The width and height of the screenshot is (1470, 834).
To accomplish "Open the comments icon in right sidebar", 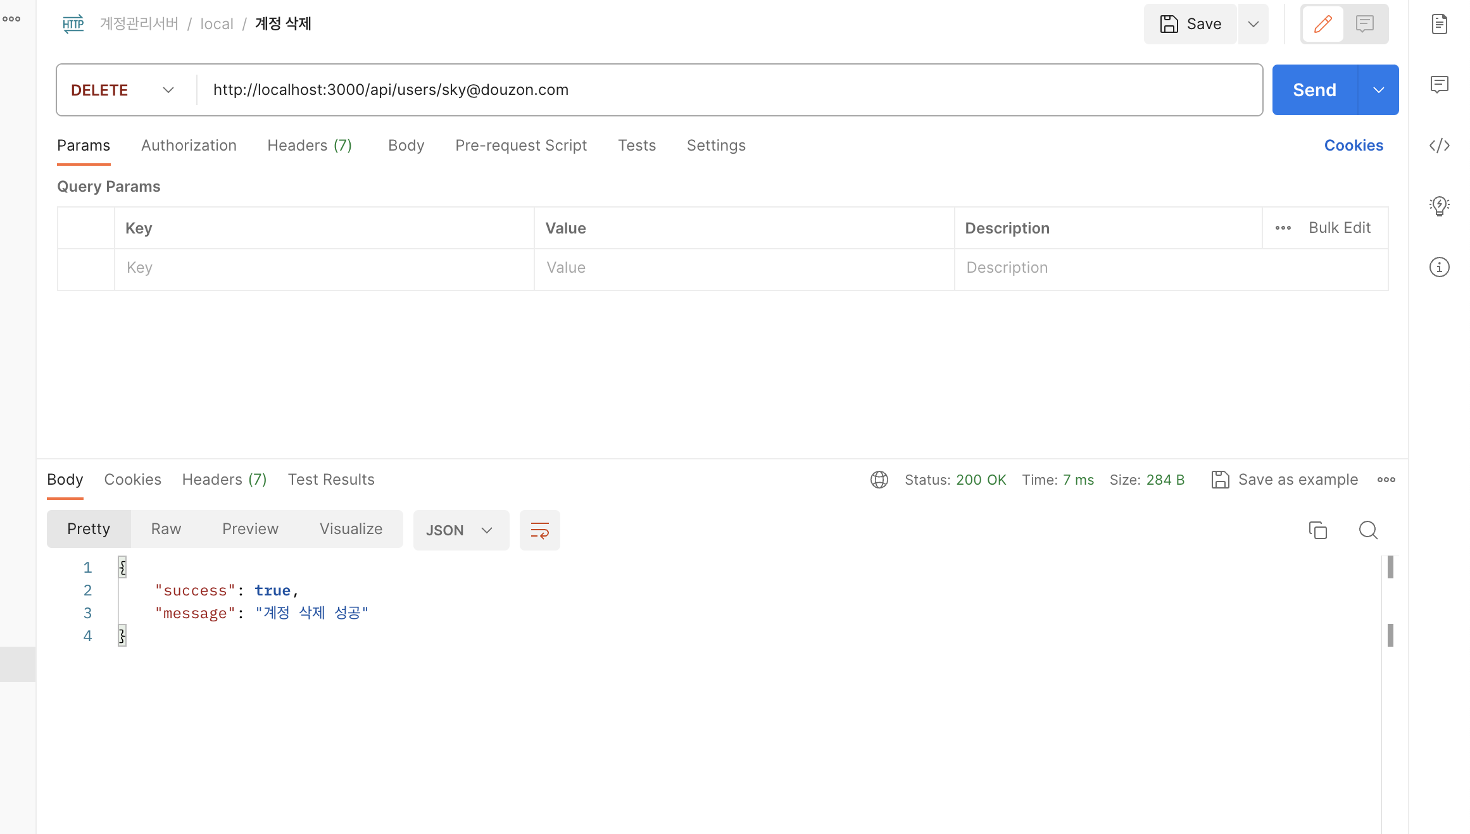I will pyautogui.click(x=1439, y=84).
